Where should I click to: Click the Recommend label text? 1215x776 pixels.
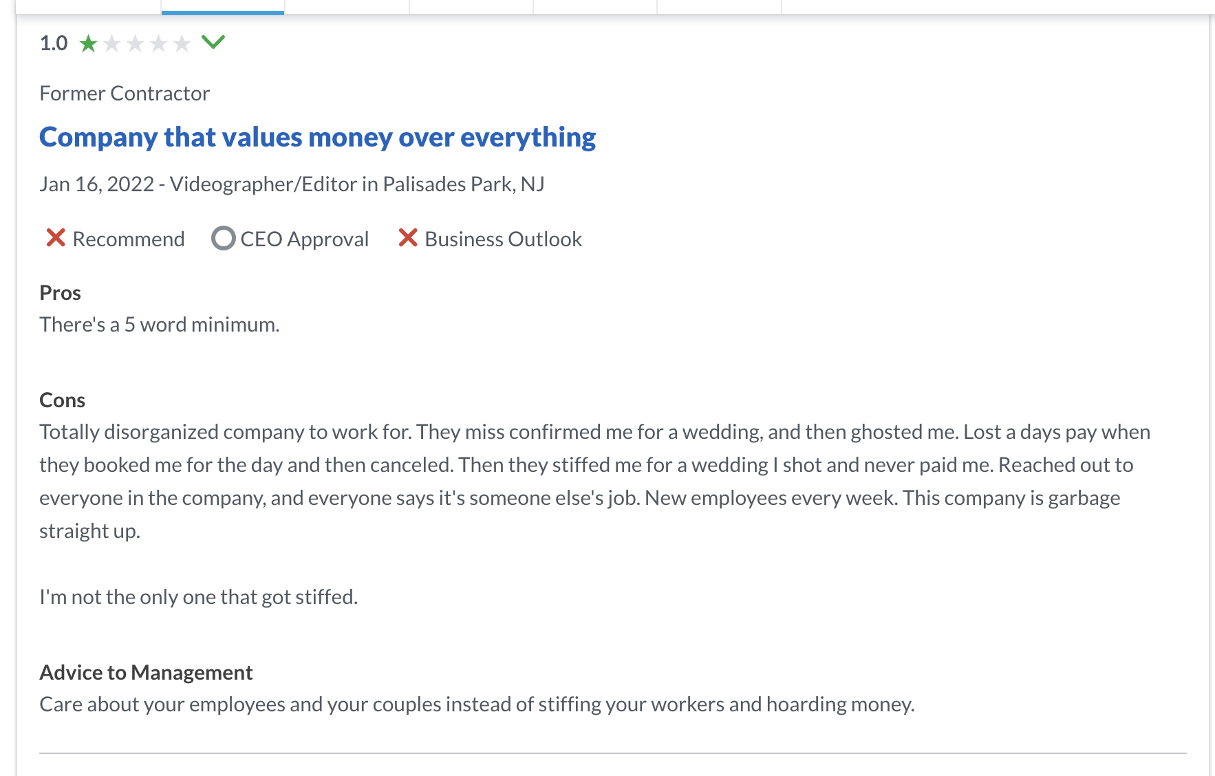coord(129,239)
